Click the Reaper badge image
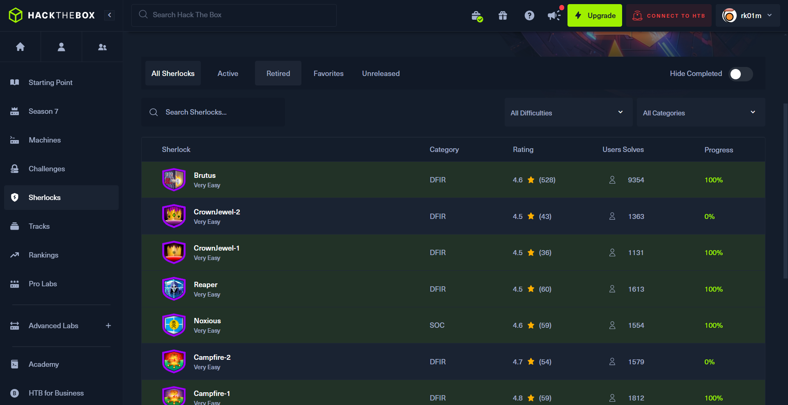Image resolution: width=788 pixels, height=405 pixels. (x=174, y=289)
